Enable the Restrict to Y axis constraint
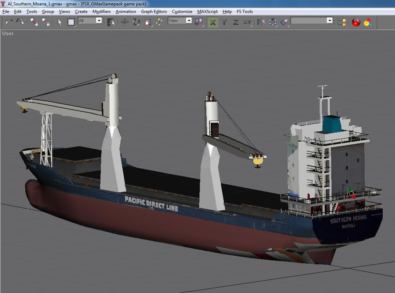Image resolution: width=395 pixels, height=293 pixels. (224, 22)
